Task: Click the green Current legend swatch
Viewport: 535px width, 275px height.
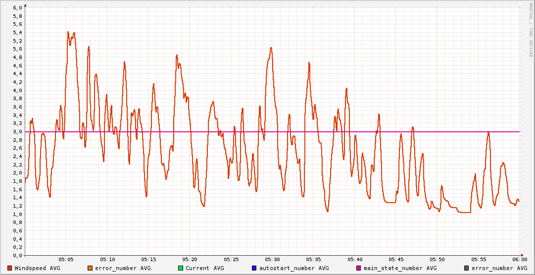Action: (x=181, y=268)
